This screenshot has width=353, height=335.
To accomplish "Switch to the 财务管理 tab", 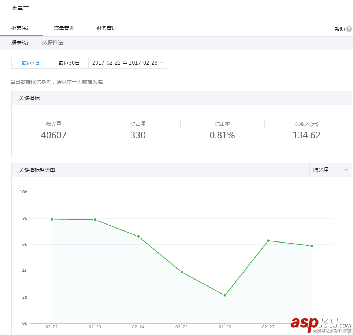I will point(106,28).
